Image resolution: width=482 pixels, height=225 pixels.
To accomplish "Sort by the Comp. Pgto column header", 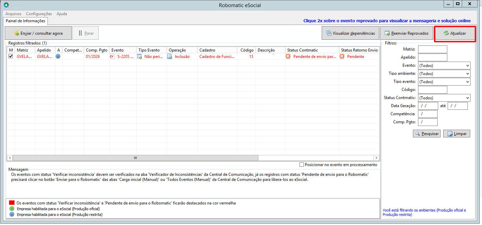I will [x=97, y=50].
